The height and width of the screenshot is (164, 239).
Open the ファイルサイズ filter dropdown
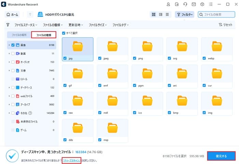[98, 25]
